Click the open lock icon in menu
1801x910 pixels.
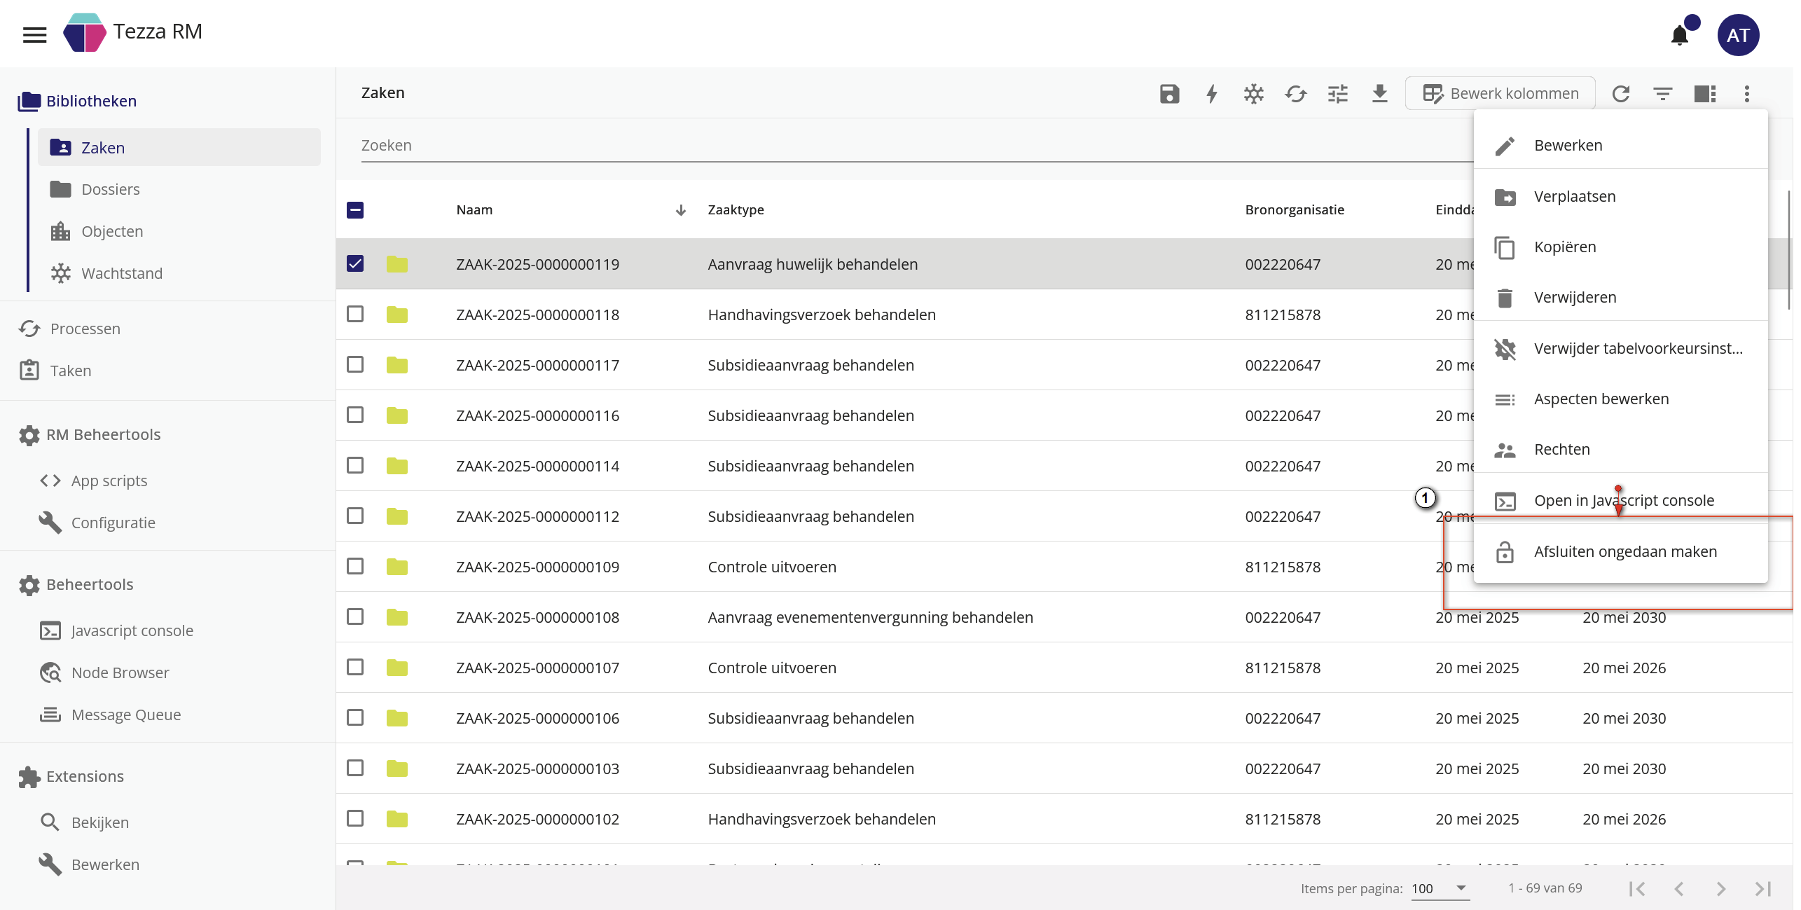(x=1504, y=552)
